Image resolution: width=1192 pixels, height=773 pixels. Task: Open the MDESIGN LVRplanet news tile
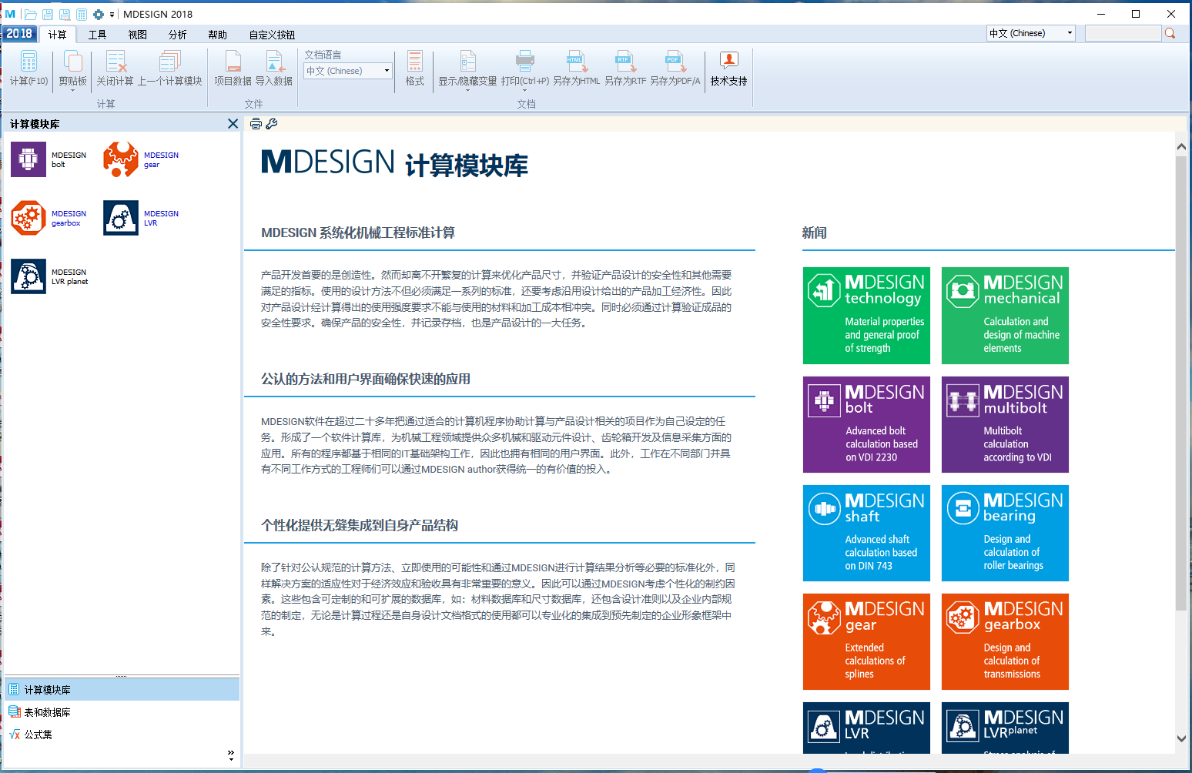(x=1005, y=728)
